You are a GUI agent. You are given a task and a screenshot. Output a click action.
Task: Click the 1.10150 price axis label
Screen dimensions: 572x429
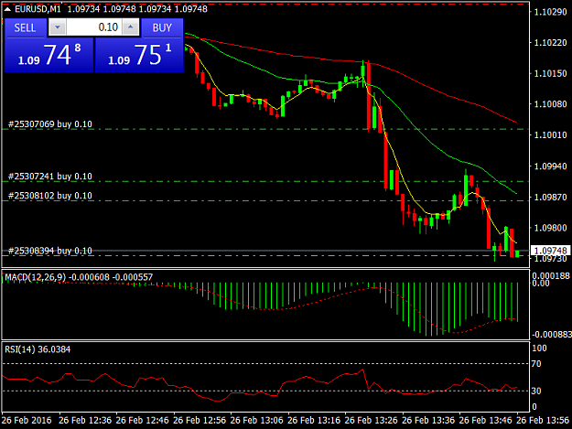coord(550,73)
